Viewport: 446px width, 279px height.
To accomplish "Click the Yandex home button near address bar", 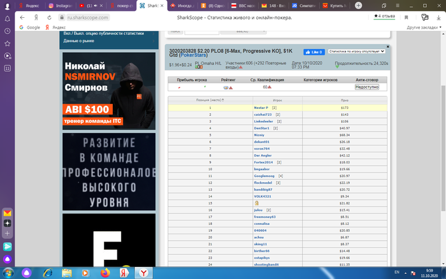I will (x=36, y=18).
